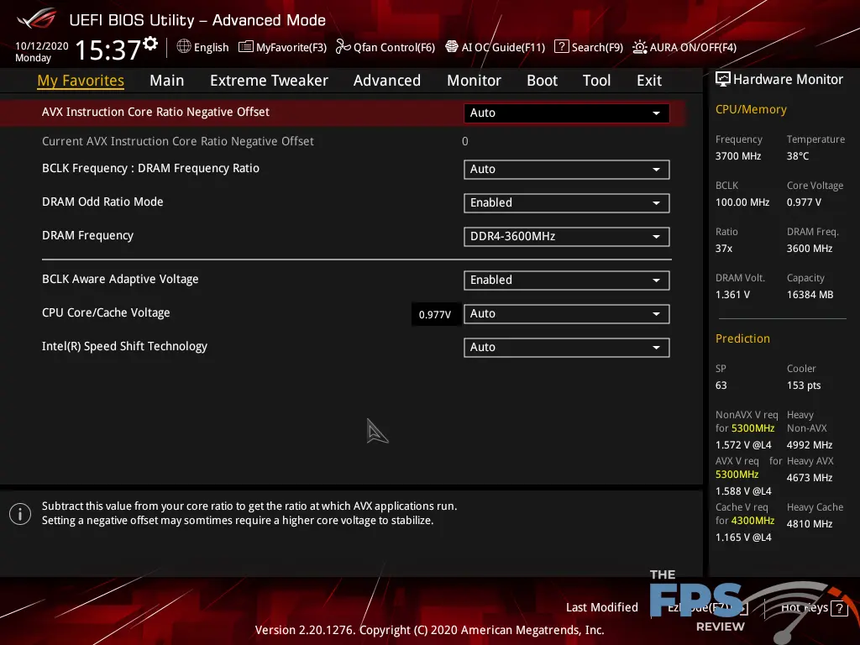This screenshot has width=860, height=645.
Task: Click the 1.361 V DRAM voltage value
Action: click(732, 295)
